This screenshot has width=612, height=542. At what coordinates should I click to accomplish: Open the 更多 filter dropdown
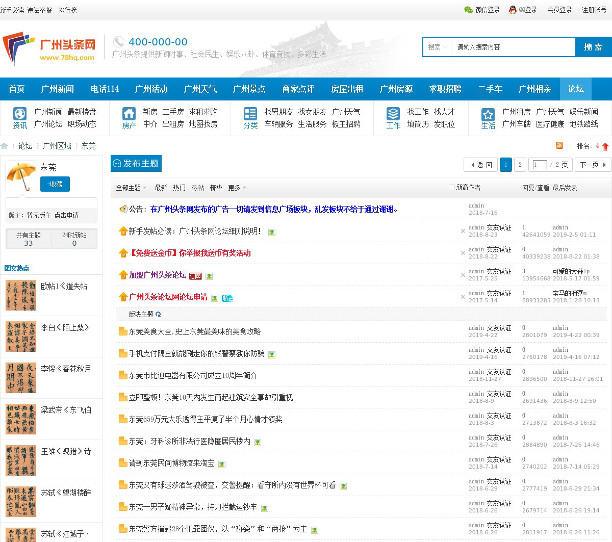pyautogui.click(x=237, y=188)
